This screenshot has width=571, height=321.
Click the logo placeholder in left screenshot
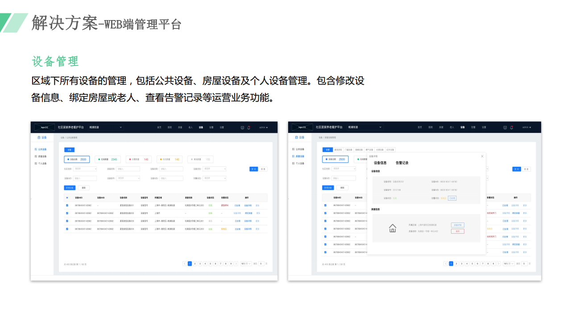pyautogui.click(x=44, y=128)
